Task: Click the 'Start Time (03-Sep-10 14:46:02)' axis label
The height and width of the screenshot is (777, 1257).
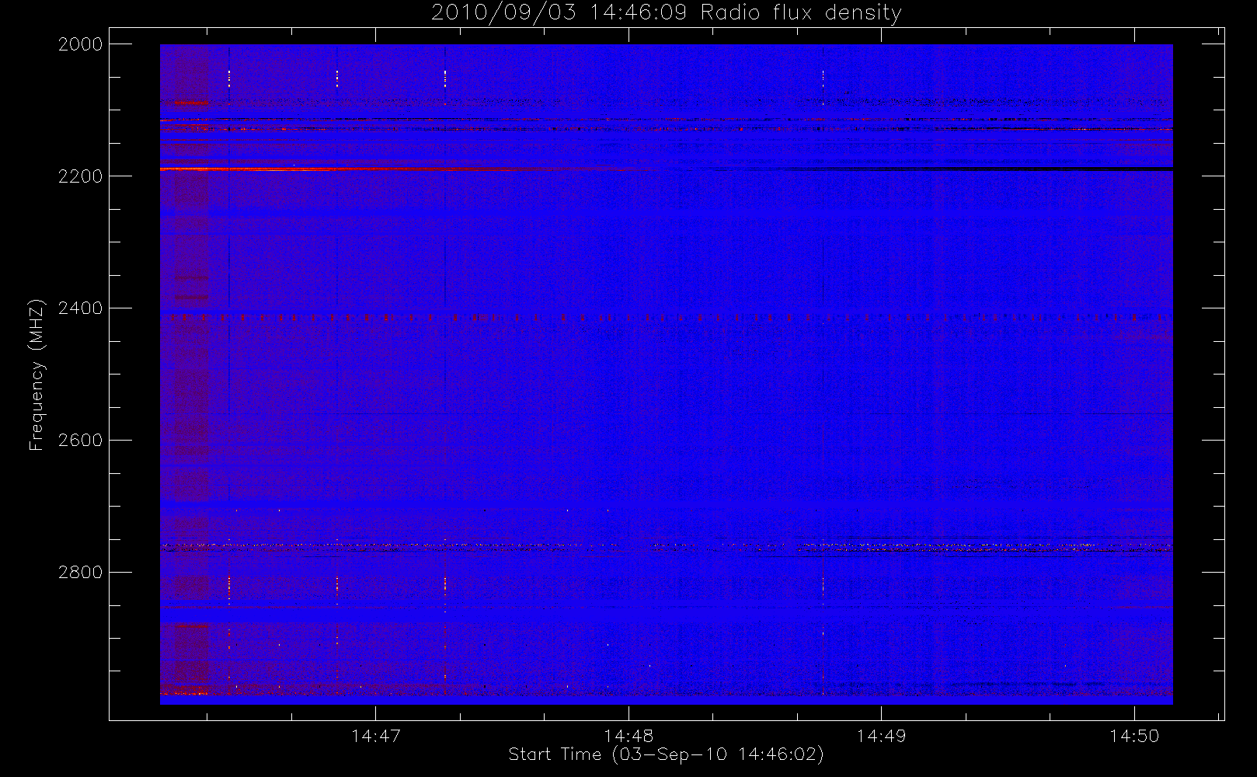Action: pos(666,754)
